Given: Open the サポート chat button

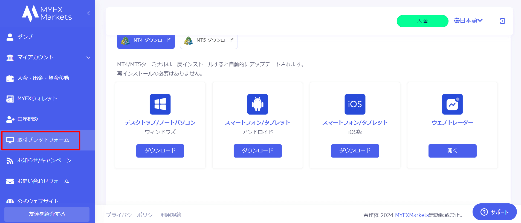Looking at the screenshot, I should tap(494, 212).
